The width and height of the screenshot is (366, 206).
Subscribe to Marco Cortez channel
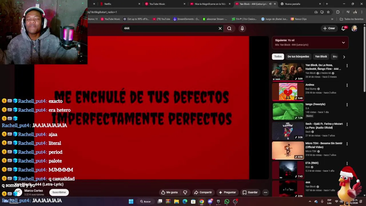tap(59, 192)
